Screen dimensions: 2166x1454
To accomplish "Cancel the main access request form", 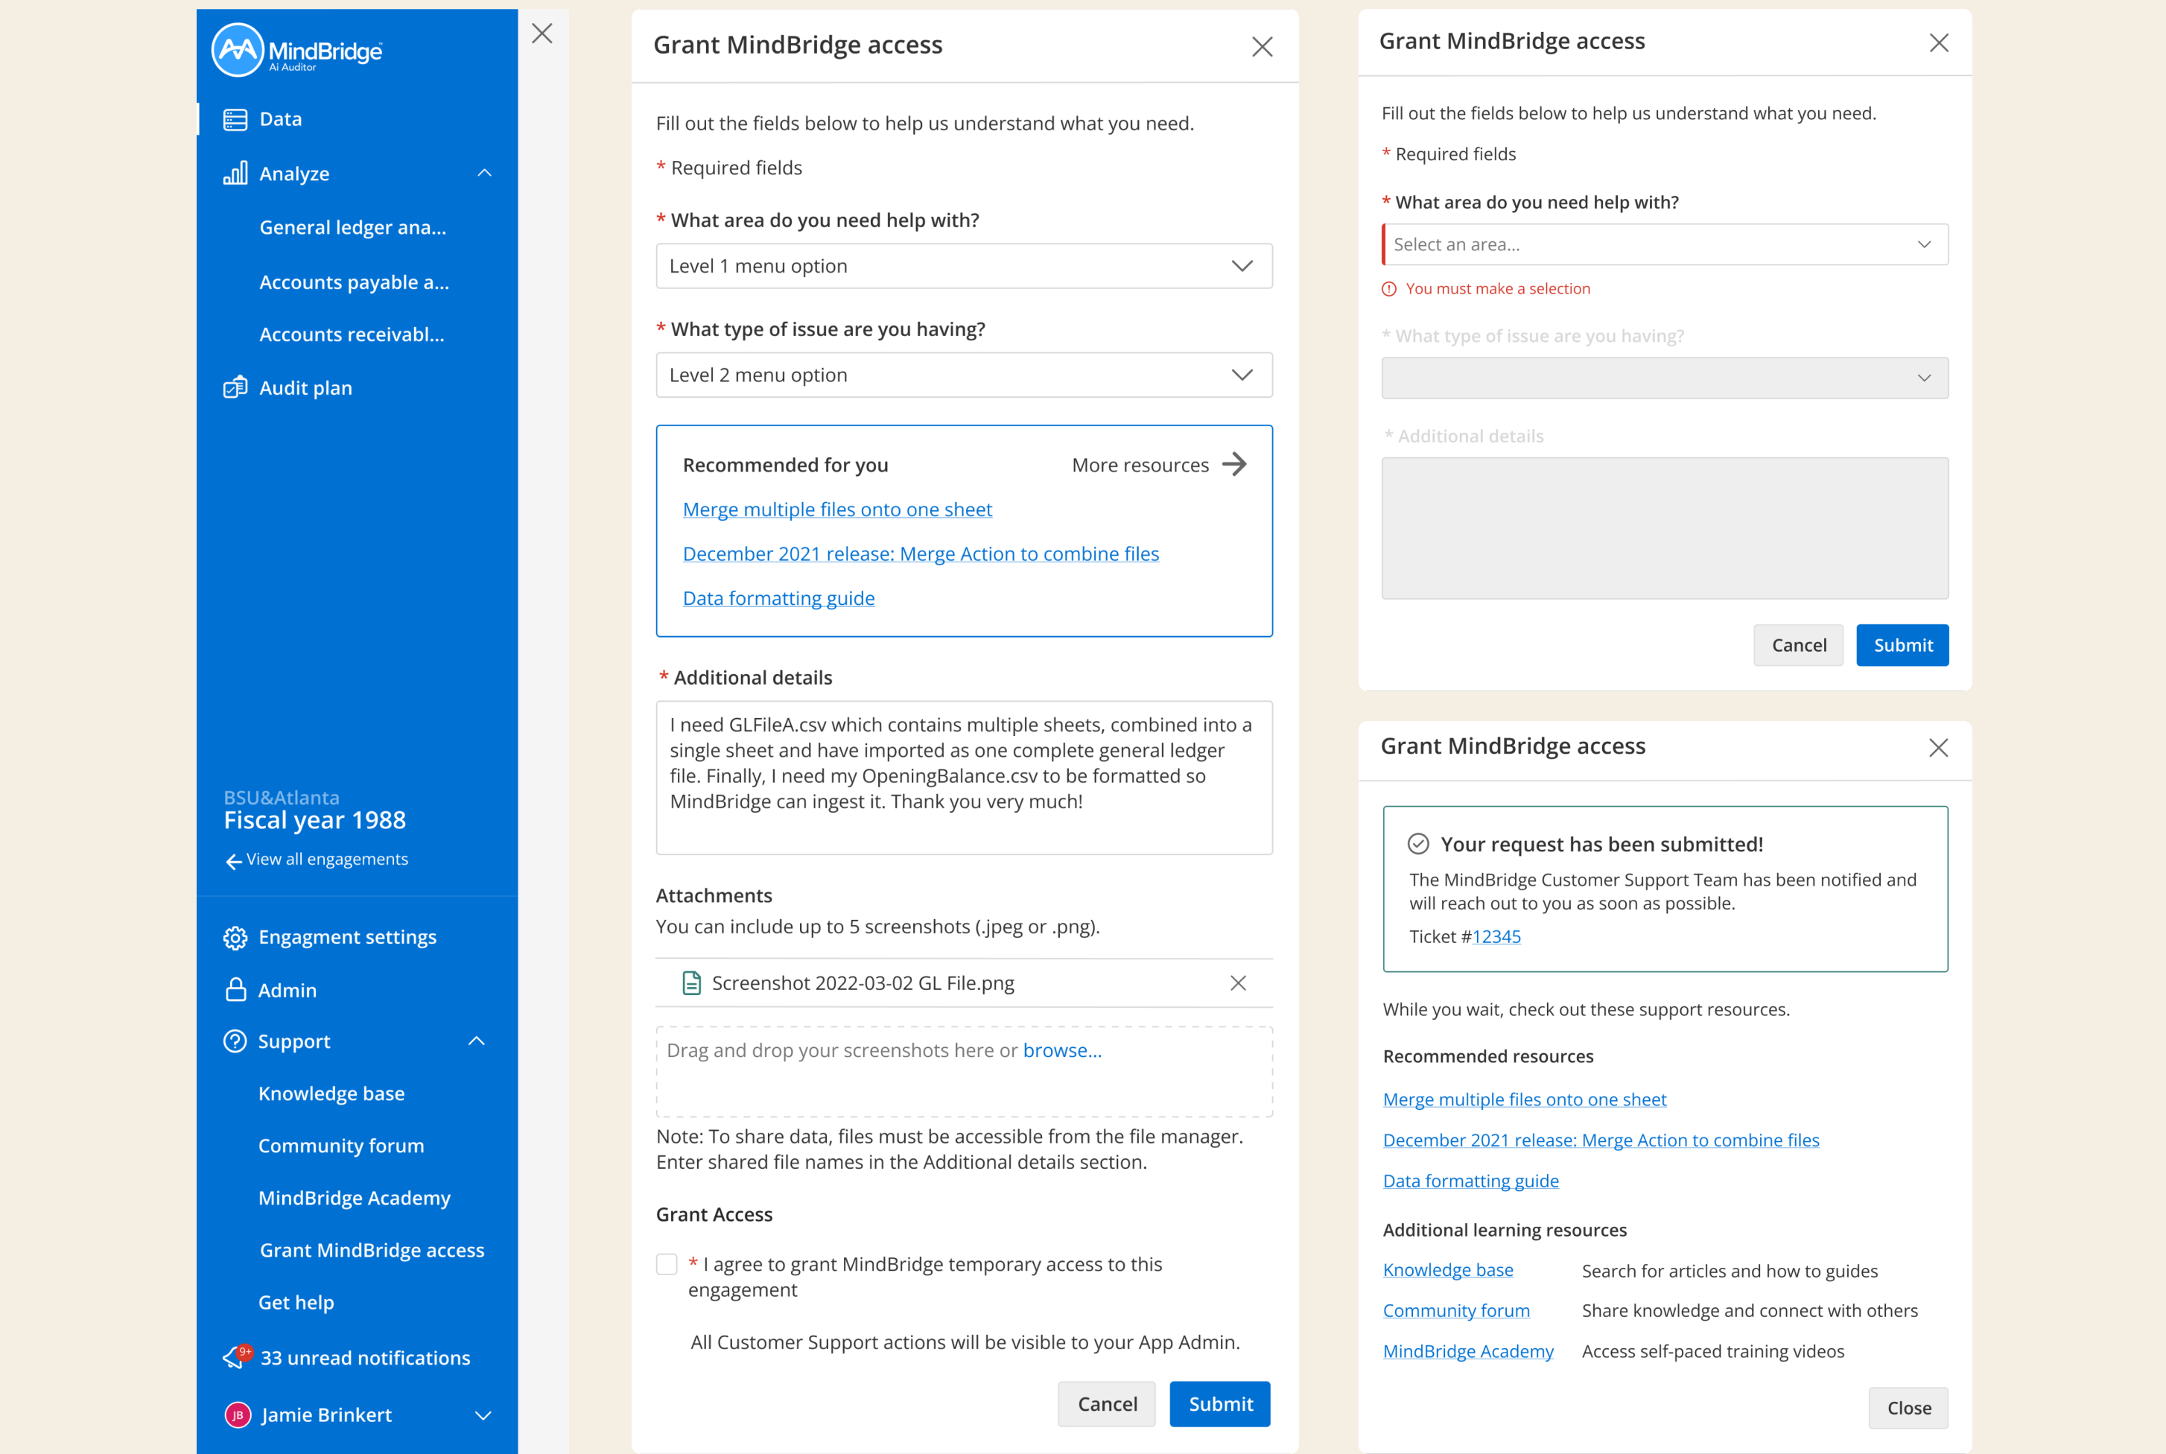I will 1107,1404.
